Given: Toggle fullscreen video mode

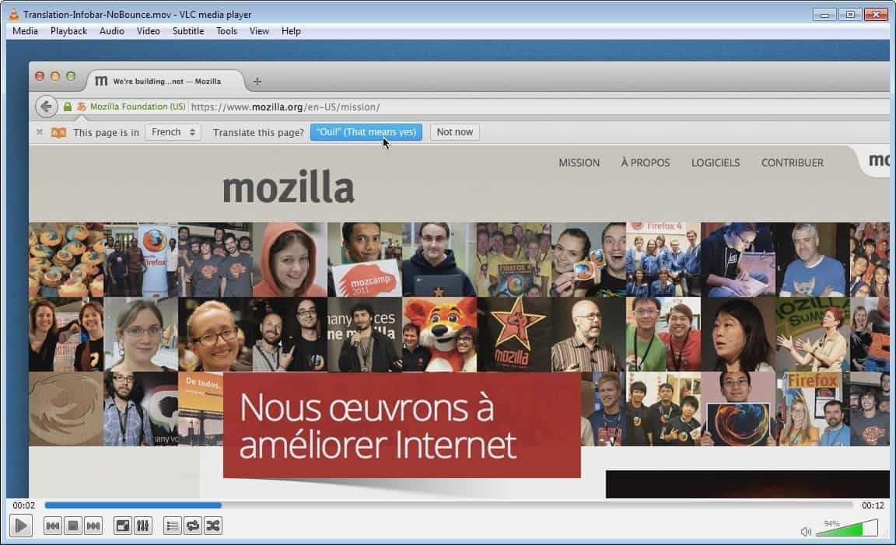Looking at the screenshot, I should [121, 526].
